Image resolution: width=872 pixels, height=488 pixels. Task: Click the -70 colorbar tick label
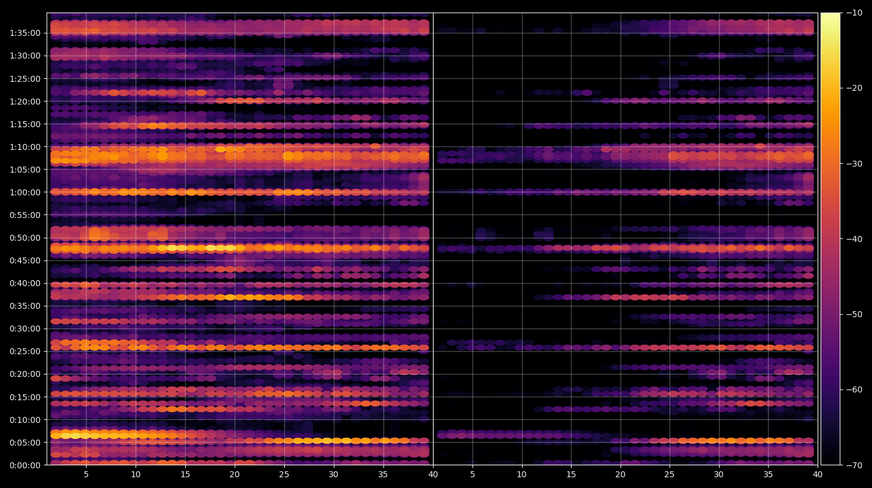pyautogui.click(x=854, y=465)
